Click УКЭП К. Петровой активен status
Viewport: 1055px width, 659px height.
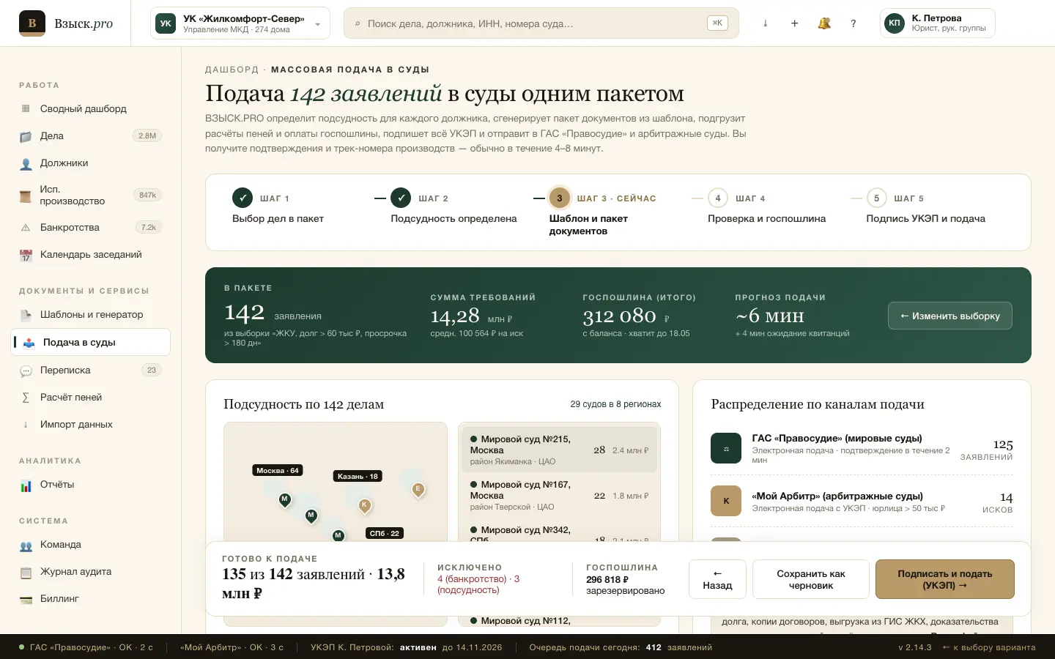[x=406, y=647]
